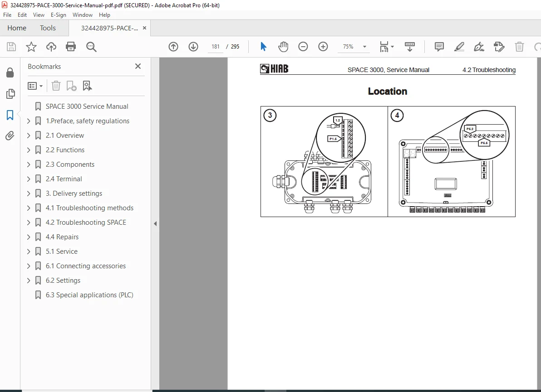Open the zoom level 75% dropdown
The image size is (541, 392).
(x=365, y=47)
